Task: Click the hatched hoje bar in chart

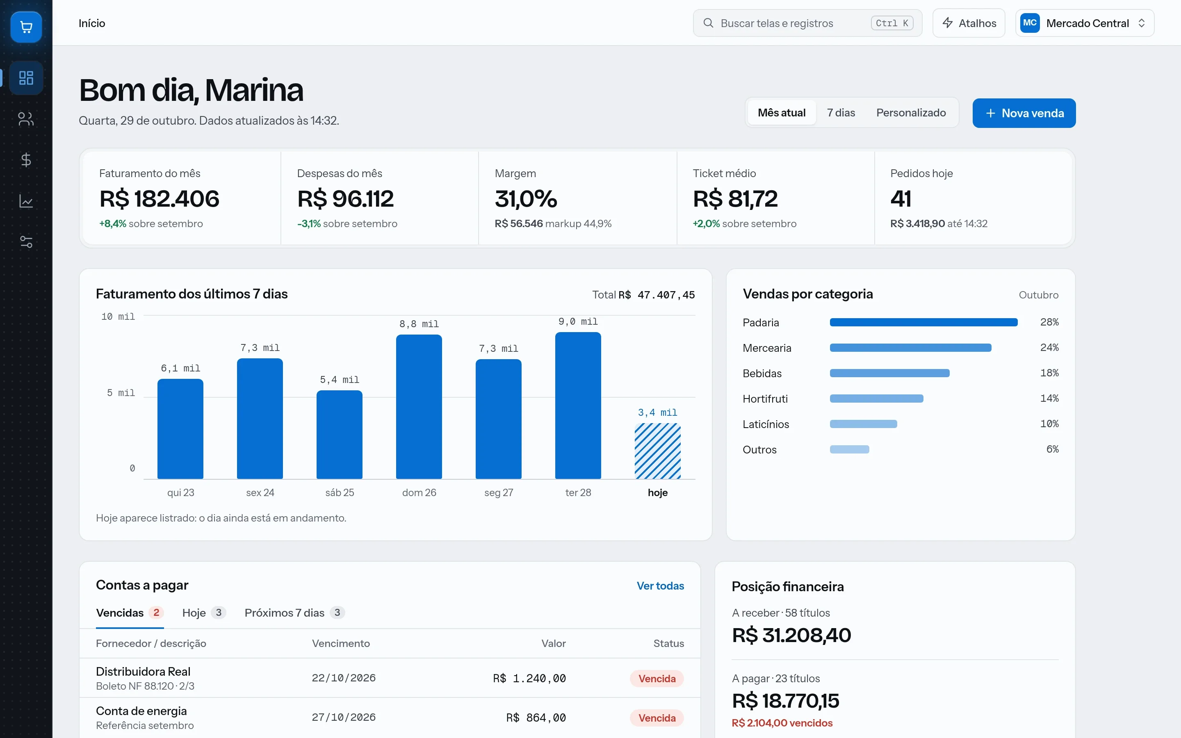Action: 657,451
